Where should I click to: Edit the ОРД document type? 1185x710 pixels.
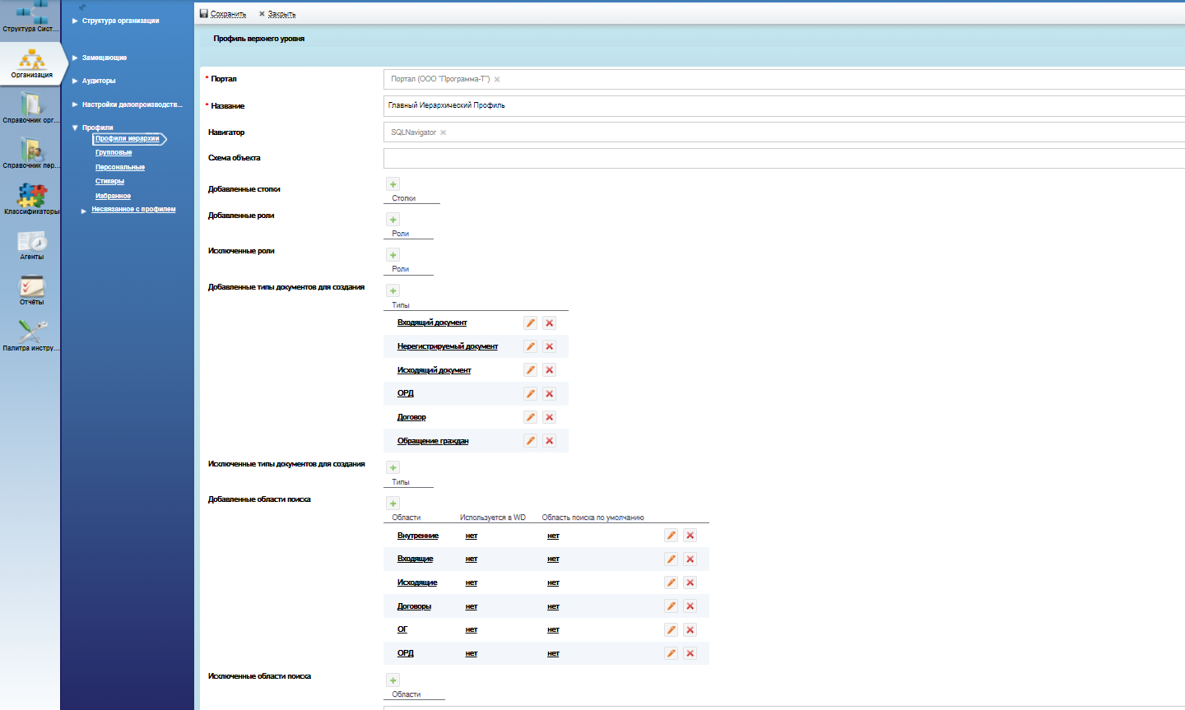tap(531, 394)
